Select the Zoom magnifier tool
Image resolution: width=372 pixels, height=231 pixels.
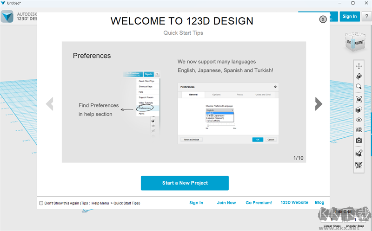click(x=359, y=86)
